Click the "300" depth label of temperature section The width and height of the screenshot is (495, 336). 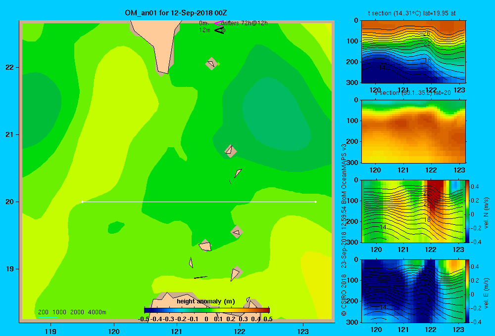pyautogui.click(x=352, y=83)
